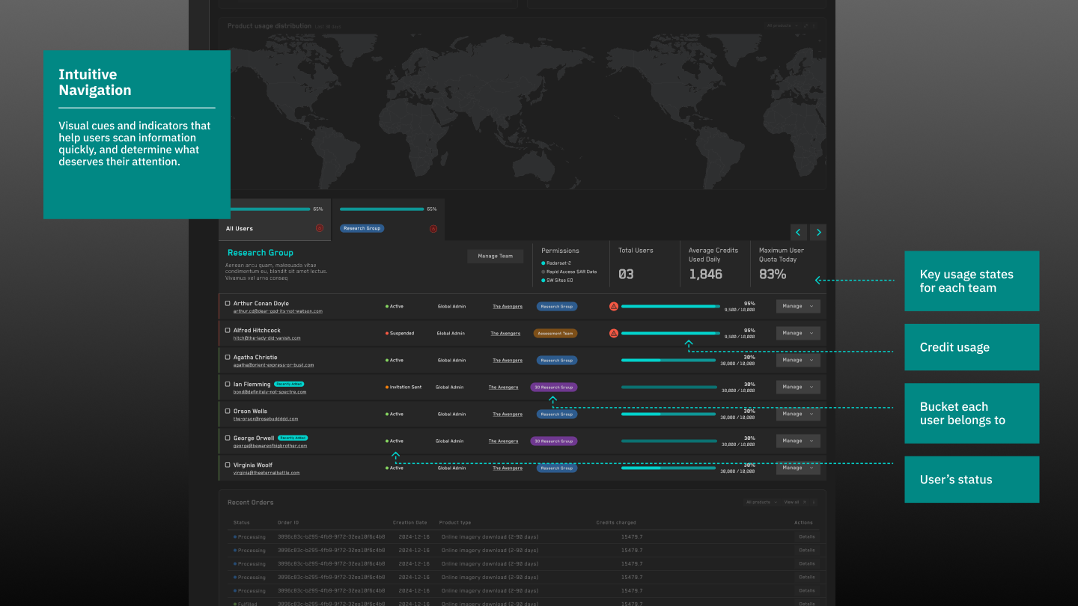1078x606 pixels.
Task: Click the Manage Team button
Action: pos(496,256)
